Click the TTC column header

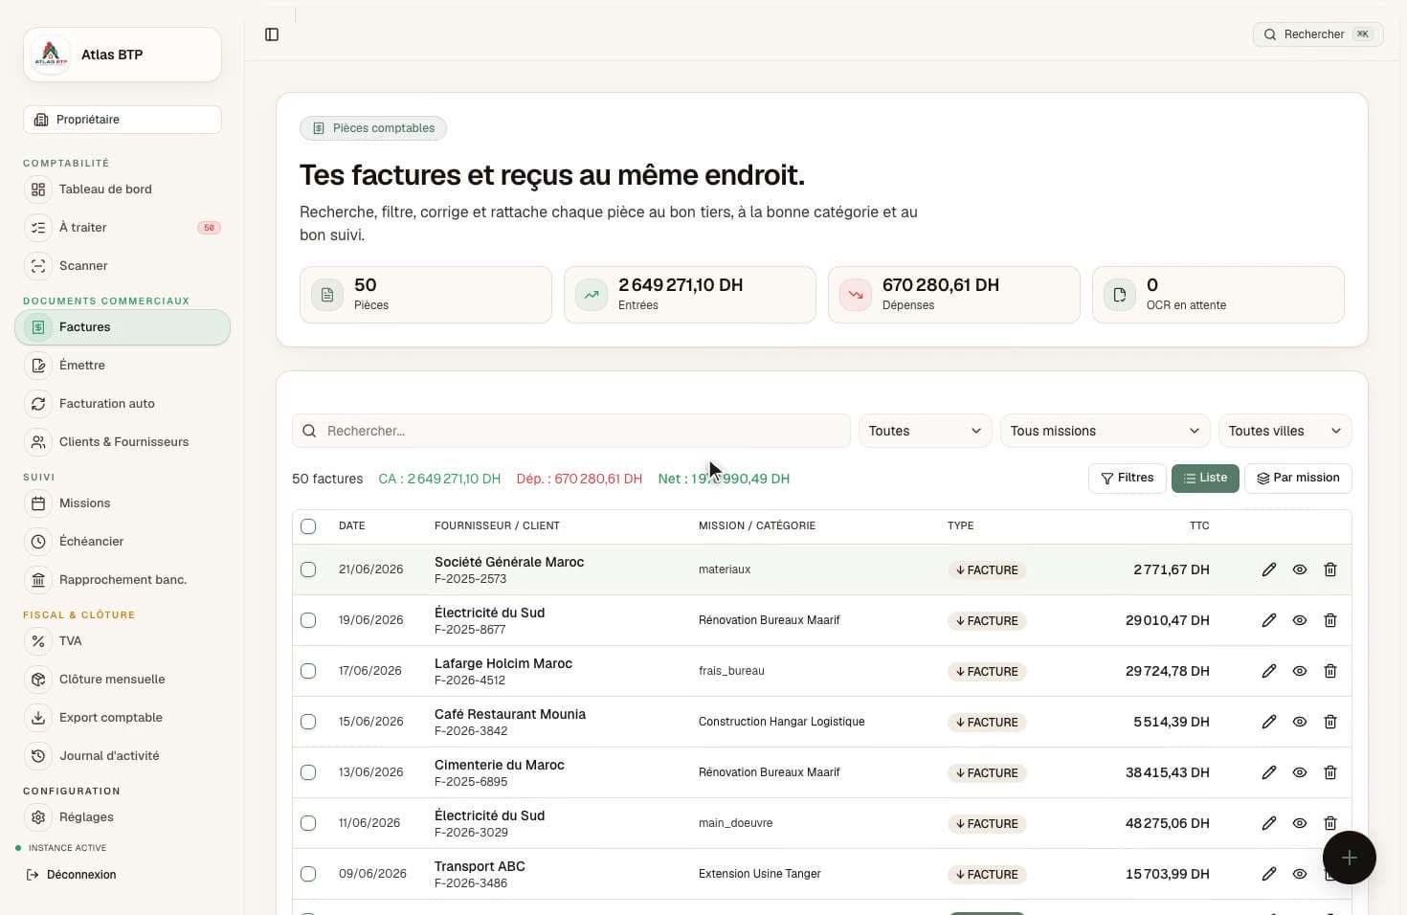click(x=1199, y=525)
